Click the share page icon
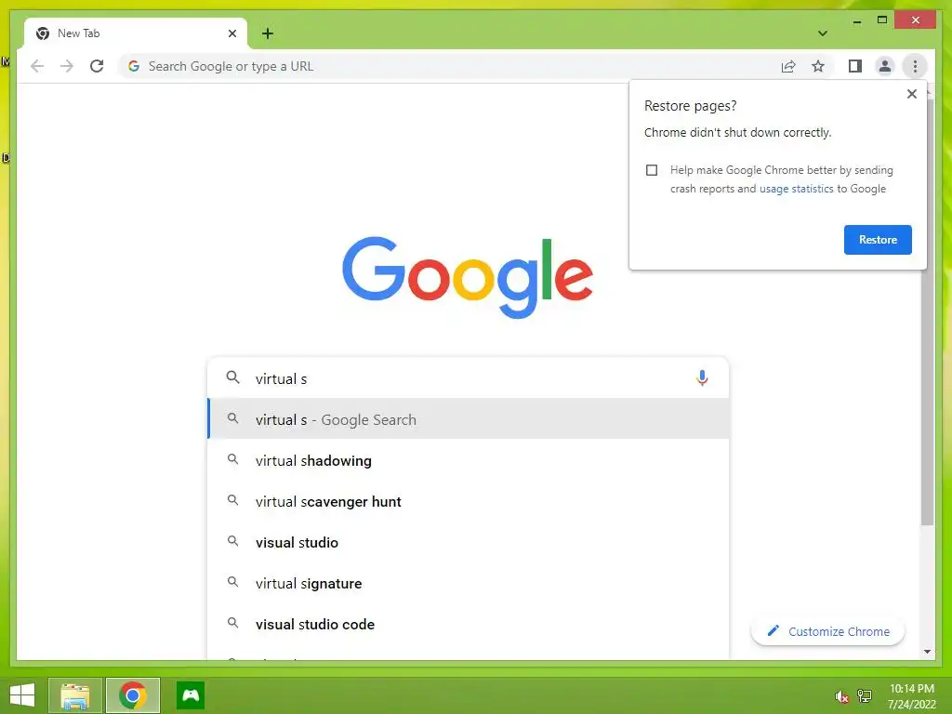 click(788, 66)
